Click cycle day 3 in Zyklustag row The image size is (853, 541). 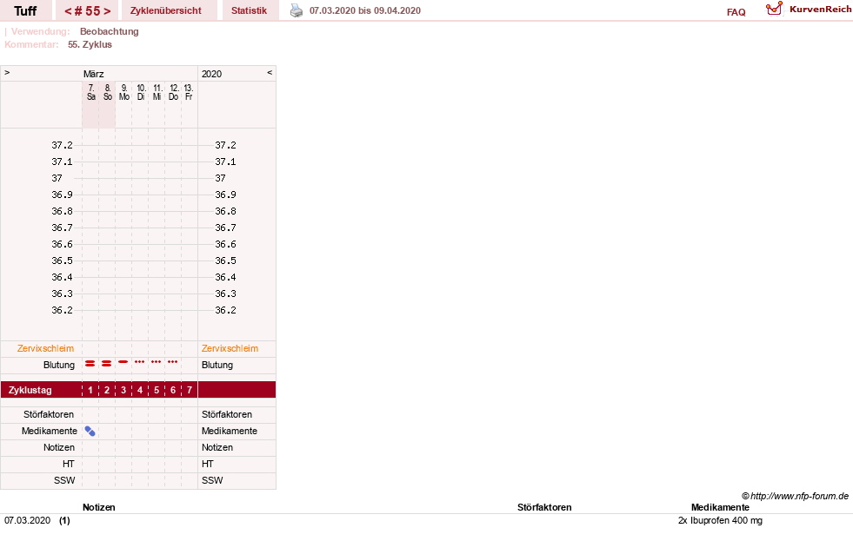click(x=123, y=390)
